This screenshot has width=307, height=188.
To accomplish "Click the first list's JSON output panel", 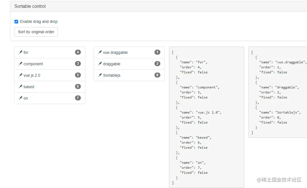I will click(x=206, y=117).
